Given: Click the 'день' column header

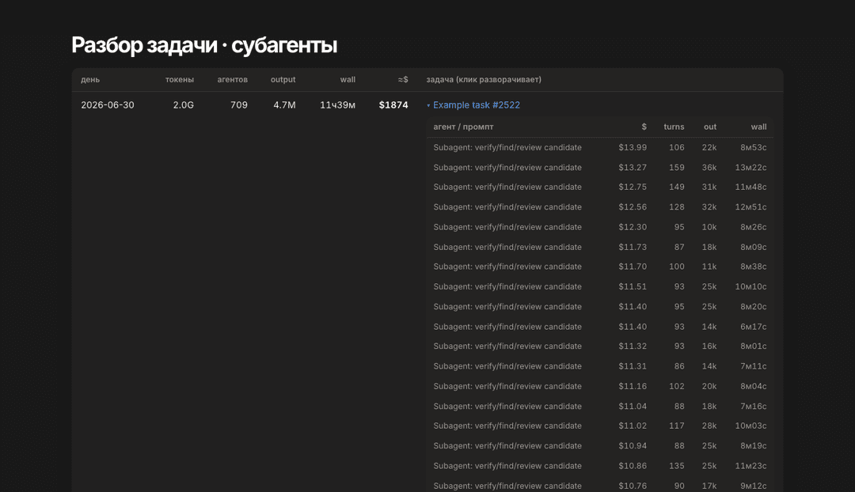Looking at the screenshot, I should point(90,80).
